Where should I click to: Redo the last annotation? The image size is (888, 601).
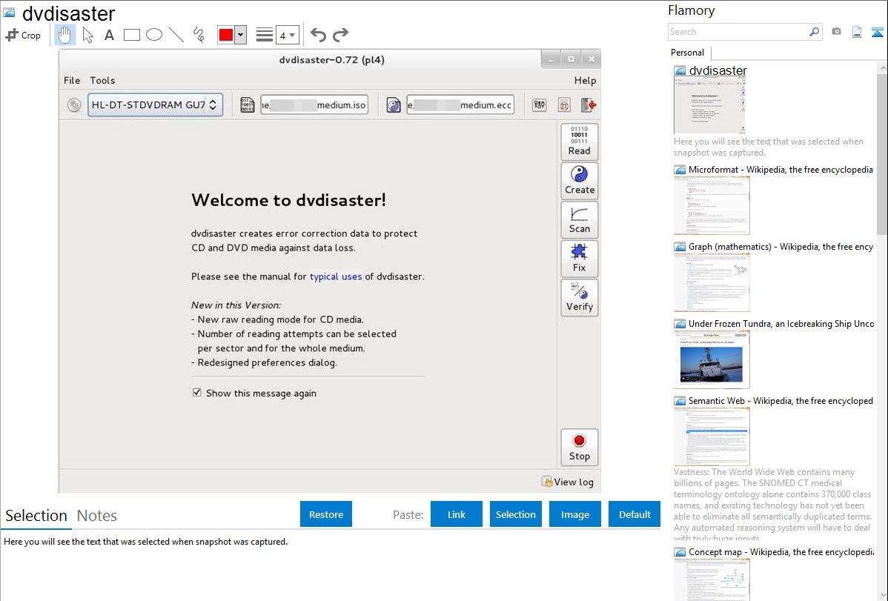[340, 35]
